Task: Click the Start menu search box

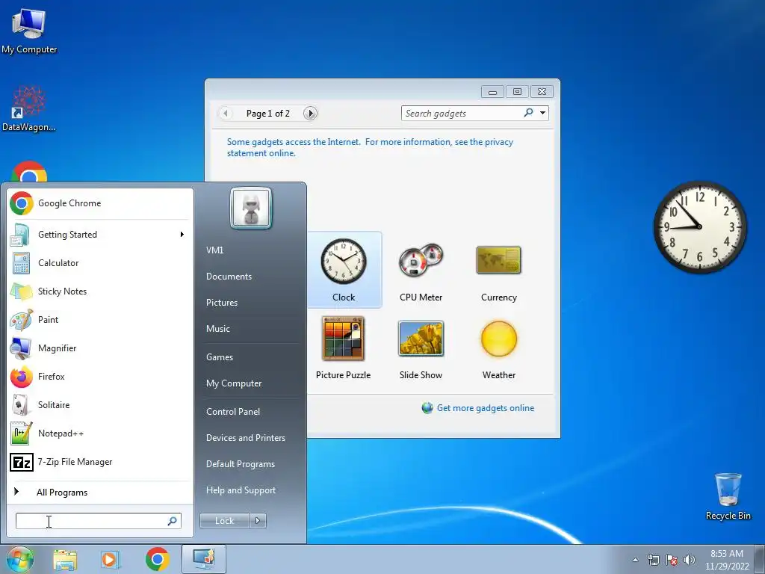Action: tap(99, 521)
